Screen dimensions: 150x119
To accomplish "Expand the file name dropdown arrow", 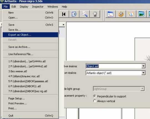I will (x=143, y=66).
